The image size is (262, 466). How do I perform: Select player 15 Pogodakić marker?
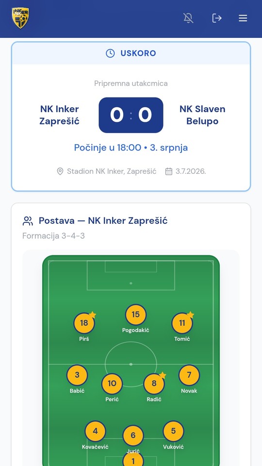tap(135, 315)
